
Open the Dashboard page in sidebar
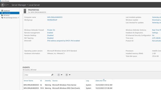7,11
